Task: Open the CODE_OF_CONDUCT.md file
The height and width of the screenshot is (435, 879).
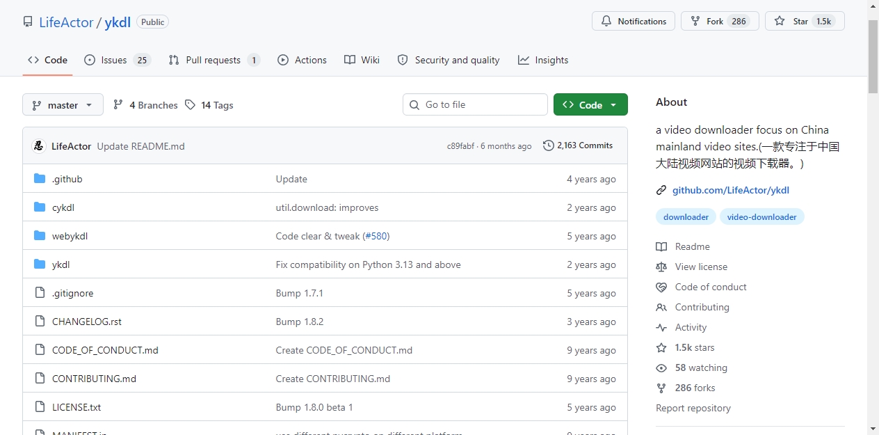Action: [x=105, y=350]
